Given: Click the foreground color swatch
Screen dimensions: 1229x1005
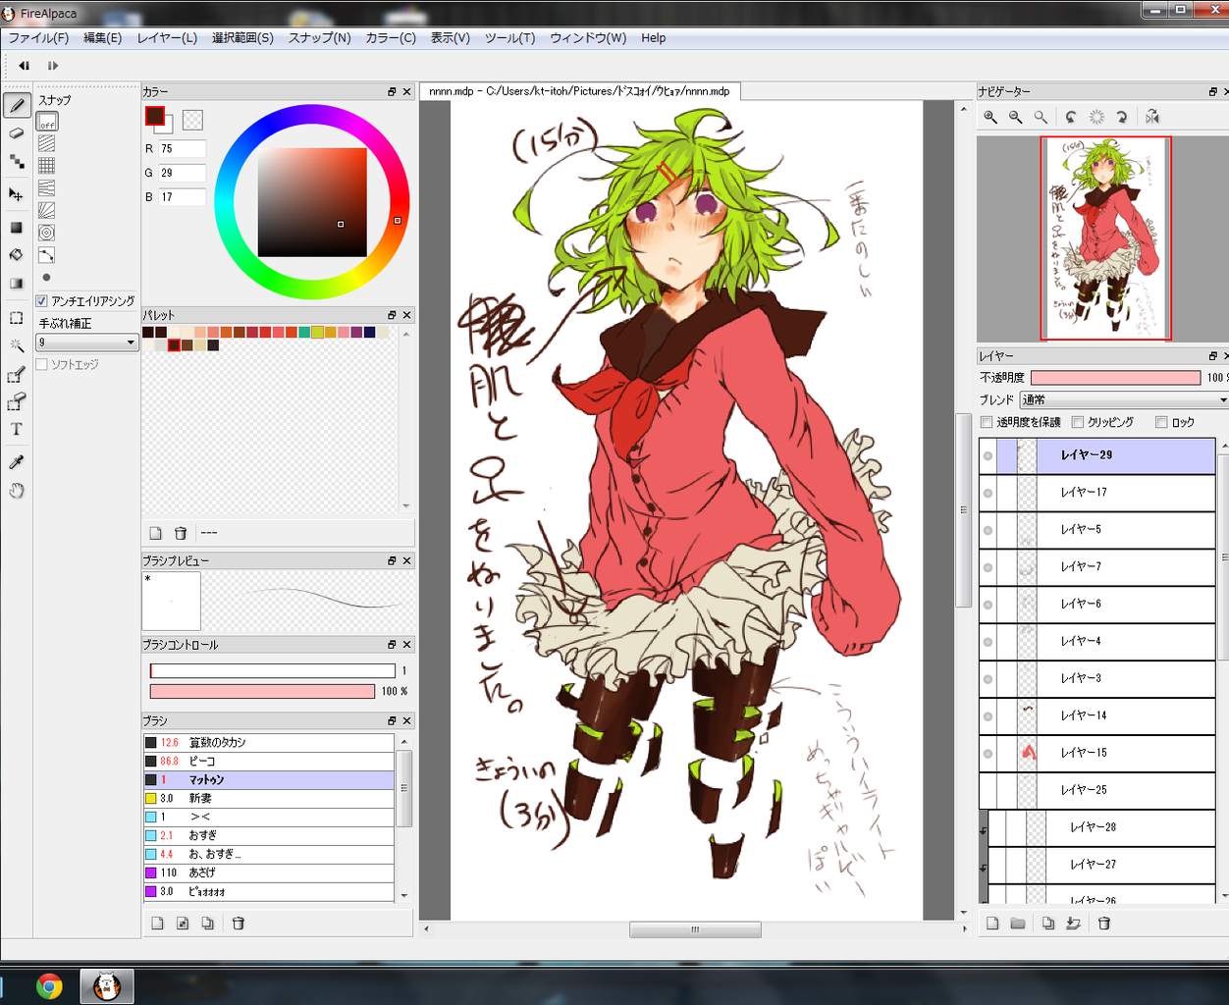Looking at the screenshot, I should pos(155,116).
